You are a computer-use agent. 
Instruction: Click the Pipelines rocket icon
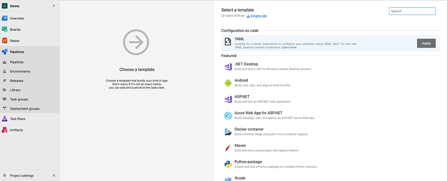click(x=4, y=52)
